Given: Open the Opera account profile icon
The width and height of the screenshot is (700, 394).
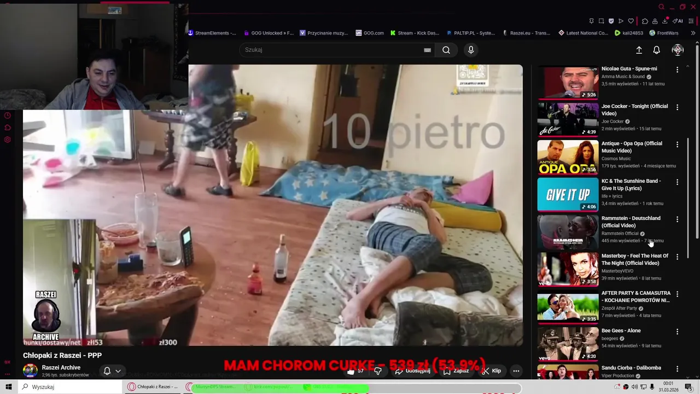Looking at the screenshot, I should click(x=655, y=21).
